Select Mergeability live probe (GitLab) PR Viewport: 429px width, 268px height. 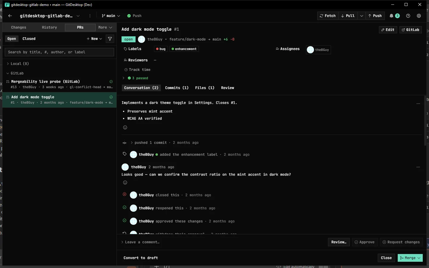pos(59,84)
